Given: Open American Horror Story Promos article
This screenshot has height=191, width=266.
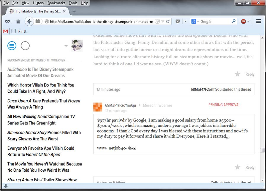Looking at the screenshot, I should coord(44,135).
